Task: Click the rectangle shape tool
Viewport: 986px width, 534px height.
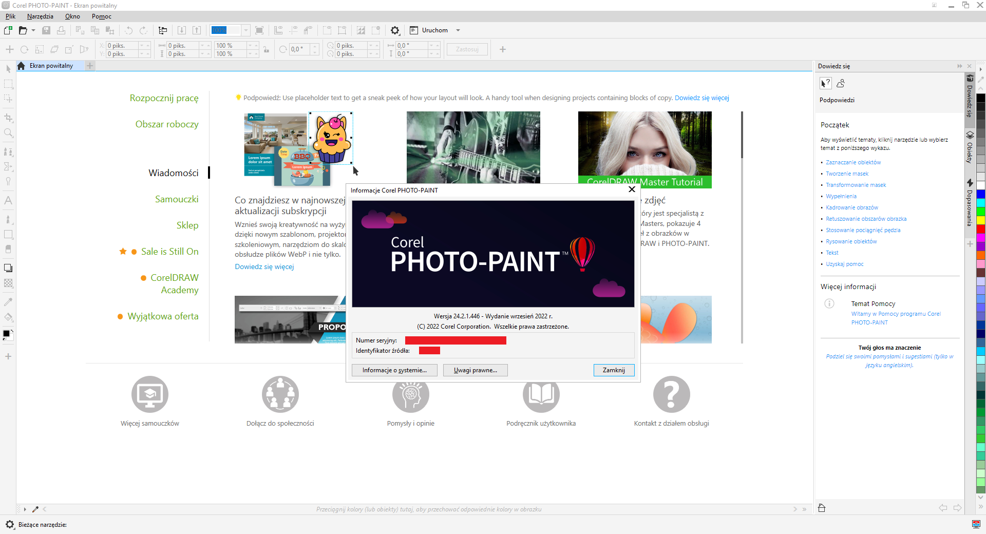Action: 8,234
